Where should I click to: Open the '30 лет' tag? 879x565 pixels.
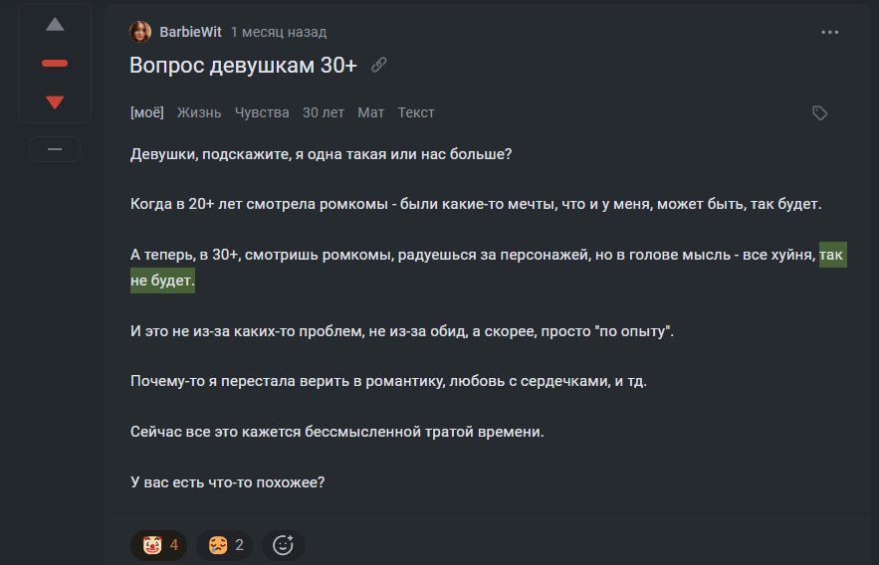pos(324,112)
